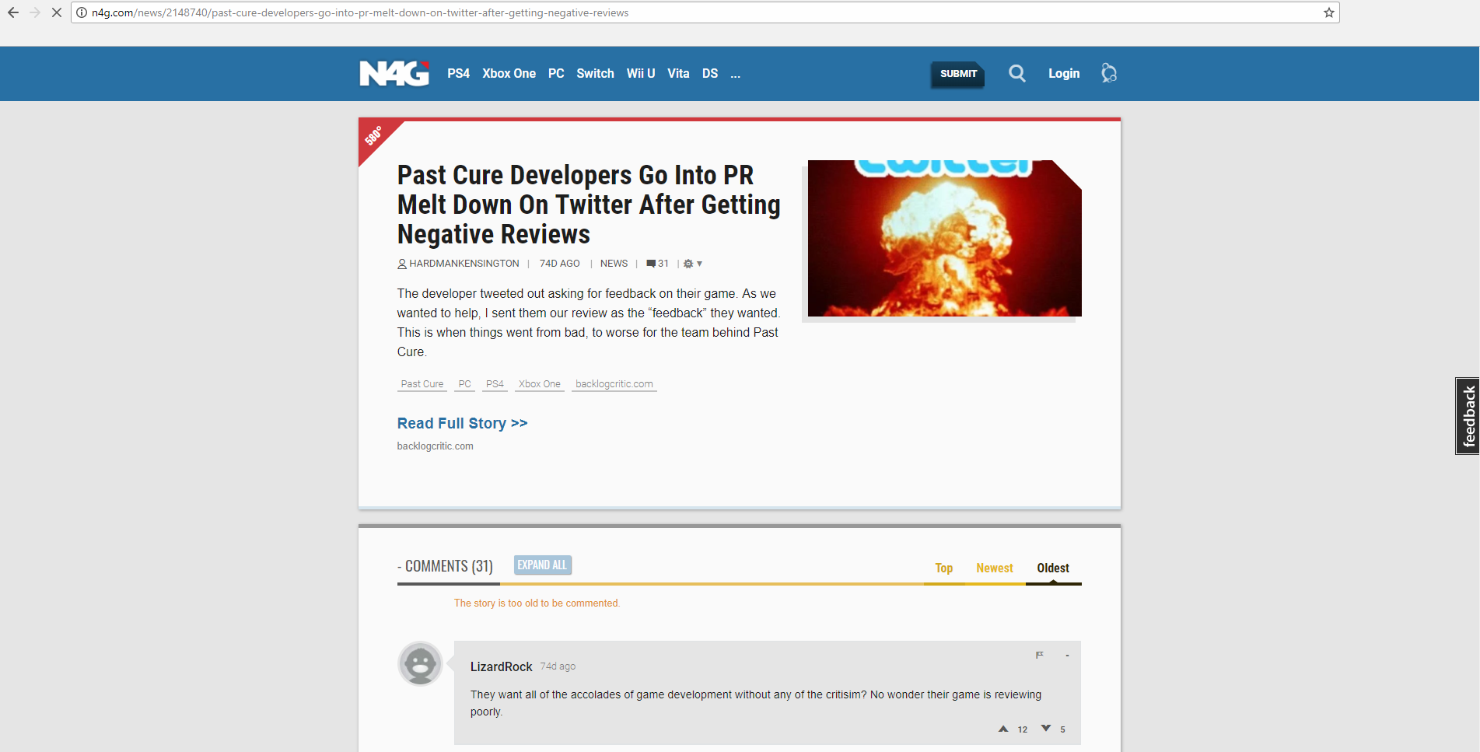Viewport: 1480px width, 752px height.
Task: Click EXPAND ALL comments button
Action: 543,565
